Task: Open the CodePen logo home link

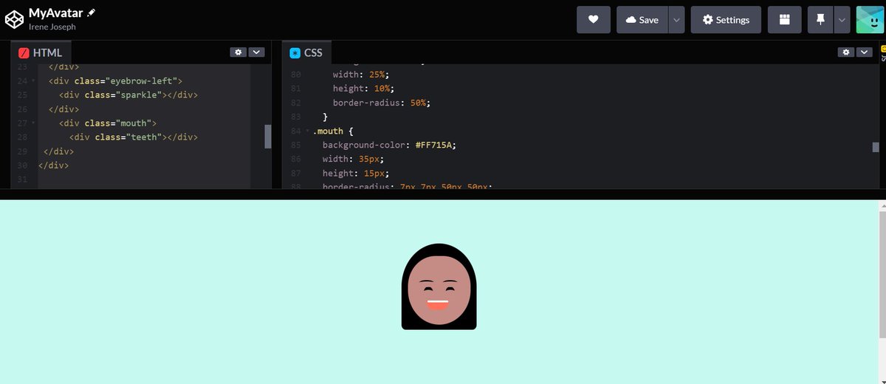Action: [14, 20]
